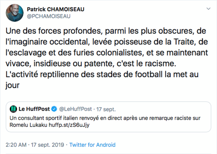Click the '2:20 AM' tweet timestamp
Screen dimensions: 217x154
point(16,145)
